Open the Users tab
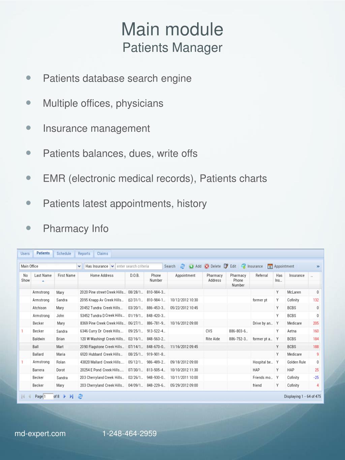Screen dimensions: 345x460 tap(25, 253)
